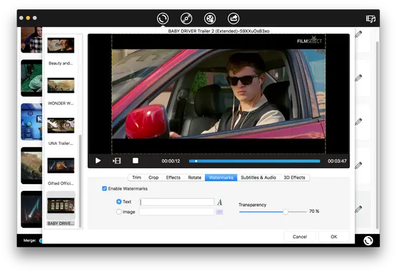Viewport: 396px width, 272px height.
Task: Click the Cancel button
Action: click(x=299, y=237)
